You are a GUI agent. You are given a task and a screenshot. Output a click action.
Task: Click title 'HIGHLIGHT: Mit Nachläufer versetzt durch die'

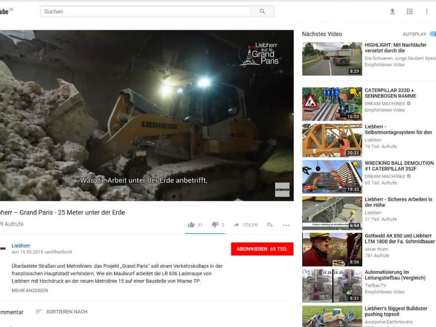[396, 48]
